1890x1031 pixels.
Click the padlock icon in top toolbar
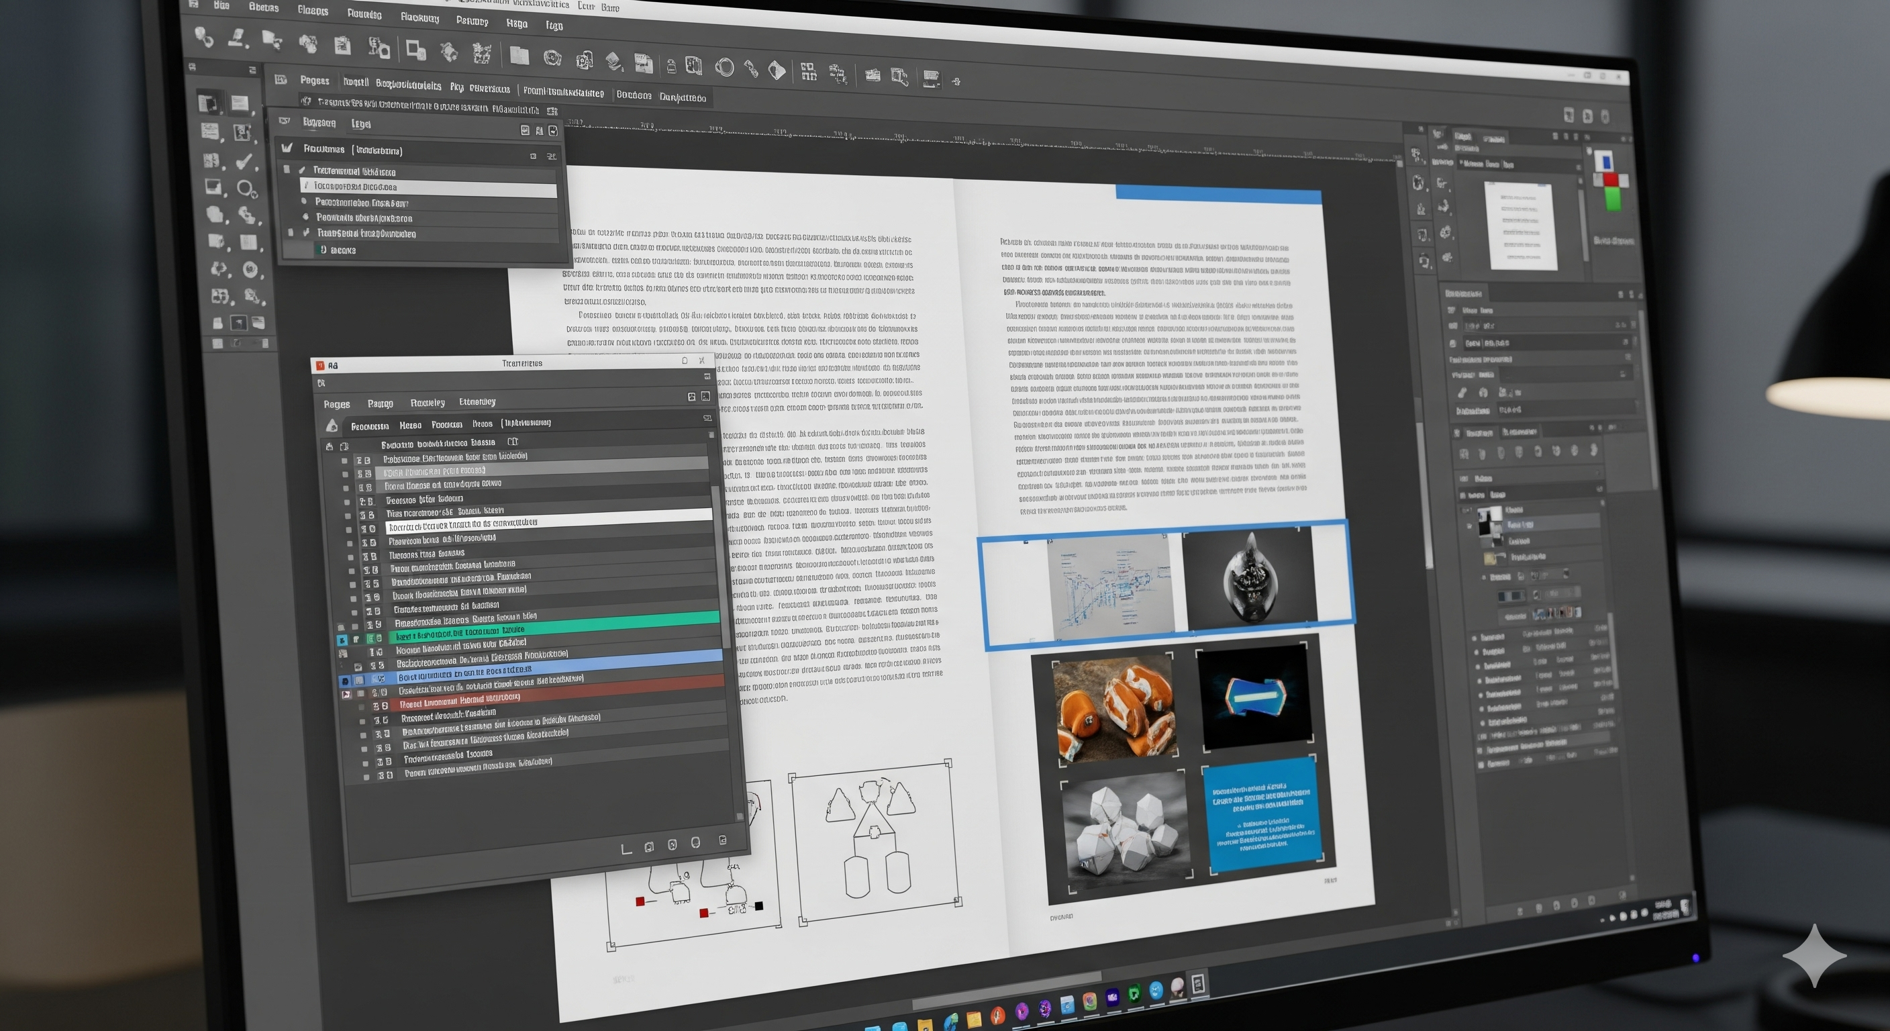click(x=670, y=66)
